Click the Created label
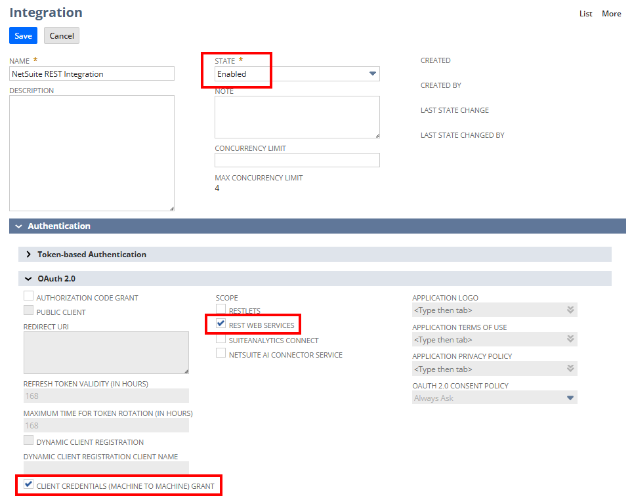Viewport: 632px width, 498px height. tap(435, 60)
